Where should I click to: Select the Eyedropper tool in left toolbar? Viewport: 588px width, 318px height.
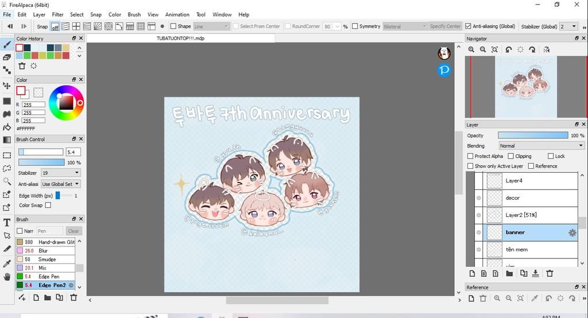coord(7,263)
